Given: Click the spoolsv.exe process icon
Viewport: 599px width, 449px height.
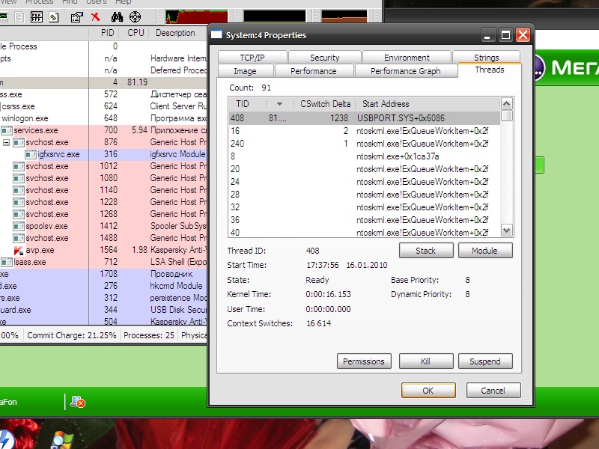Looking at the screenshot, I should [18, 227].
